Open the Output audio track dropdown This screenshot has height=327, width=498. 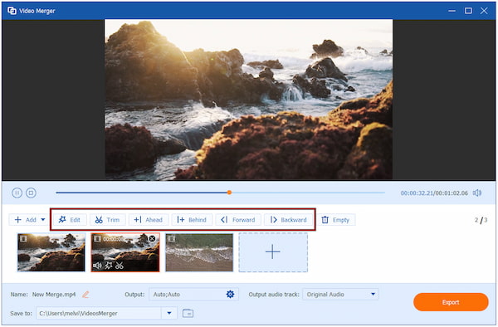click(x=340, y=295)
